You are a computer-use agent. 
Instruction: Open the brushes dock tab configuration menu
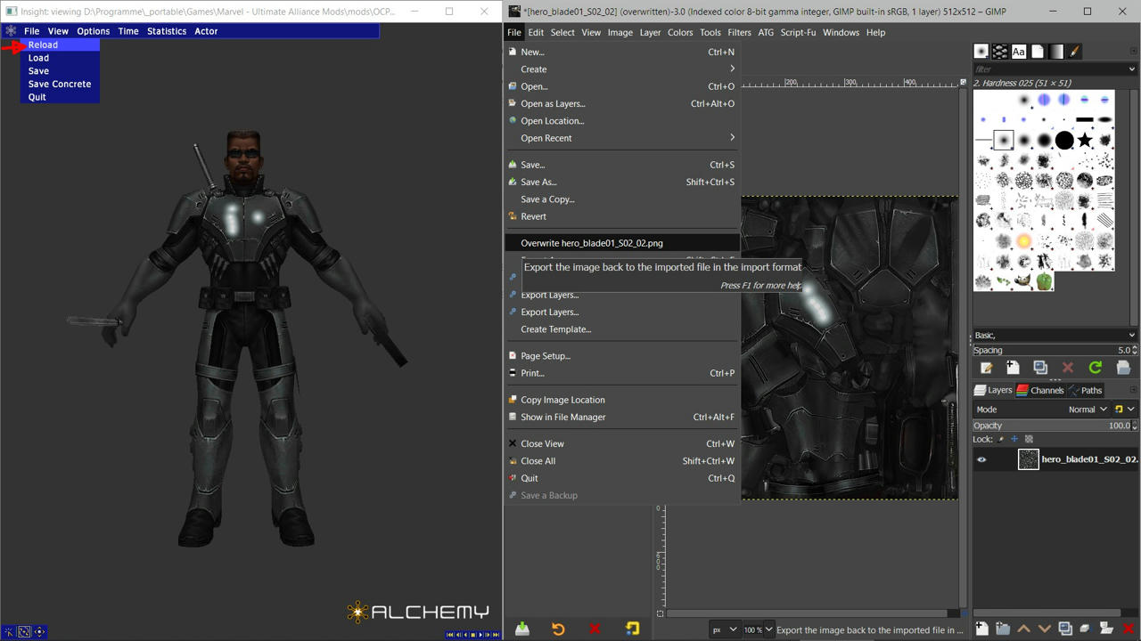point(1134,52)
